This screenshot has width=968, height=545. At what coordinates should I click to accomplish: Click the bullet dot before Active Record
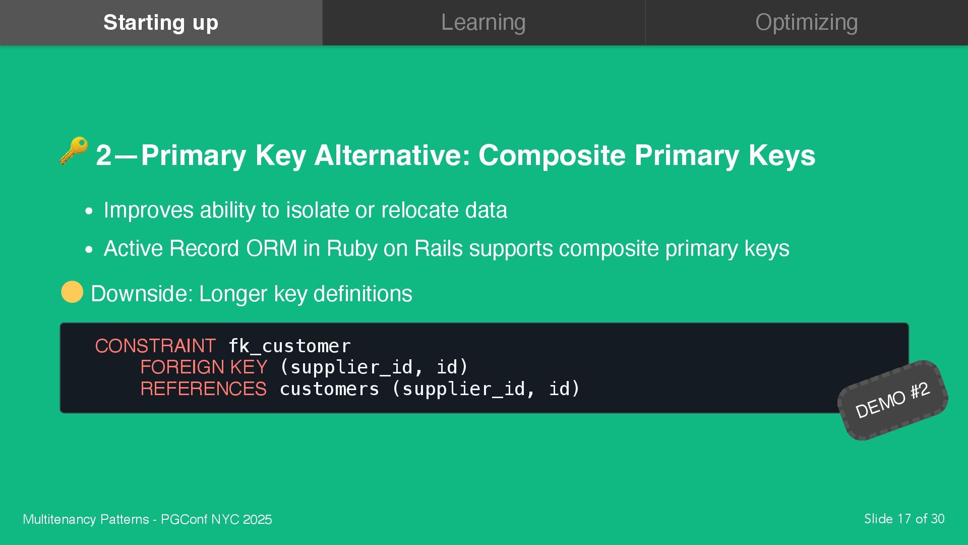click(89, 250)
